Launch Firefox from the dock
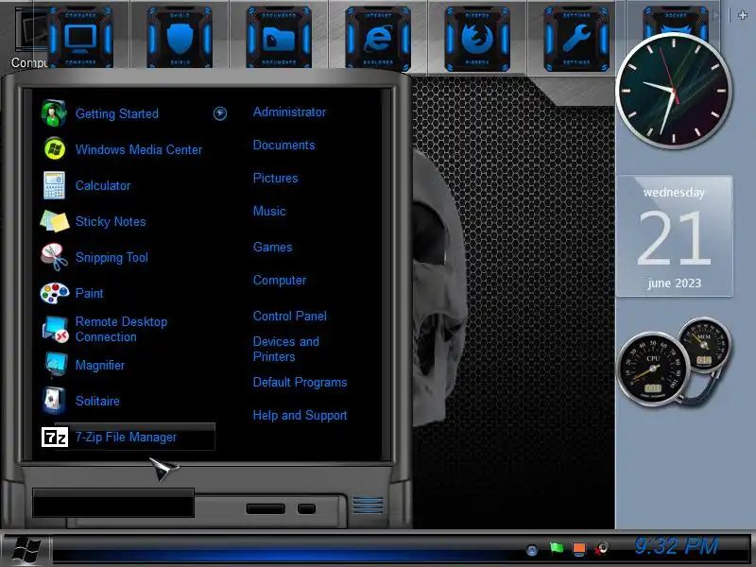The image size is (756, 567). click(x=477, y=38)
